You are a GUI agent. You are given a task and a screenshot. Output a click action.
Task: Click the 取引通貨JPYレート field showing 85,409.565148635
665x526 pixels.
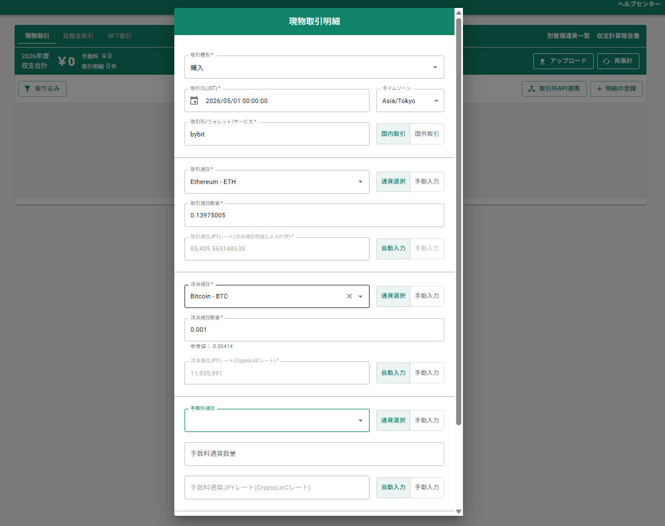[277, 249]
